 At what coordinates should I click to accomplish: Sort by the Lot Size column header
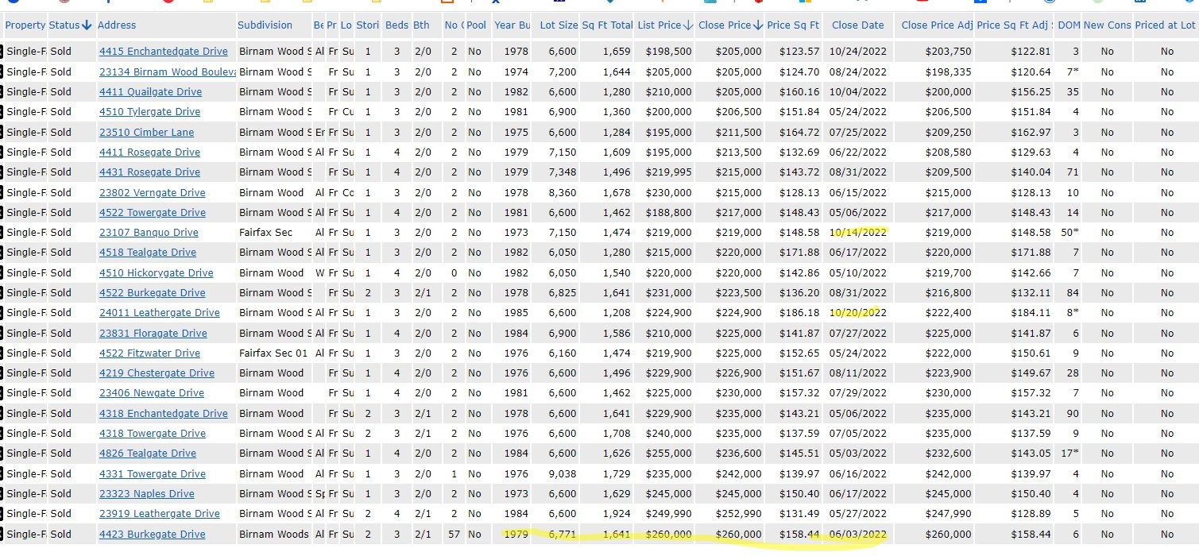coord(558,25)
